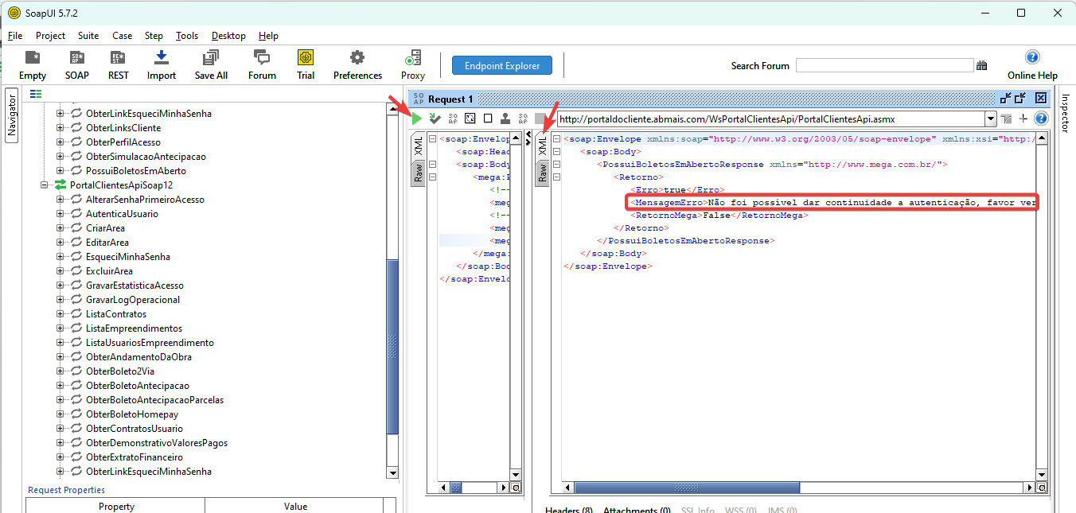The height and width of the screenshot is (513, 1076).
Task: Open the Headers (8) response tab
Action: click(568, 509)
